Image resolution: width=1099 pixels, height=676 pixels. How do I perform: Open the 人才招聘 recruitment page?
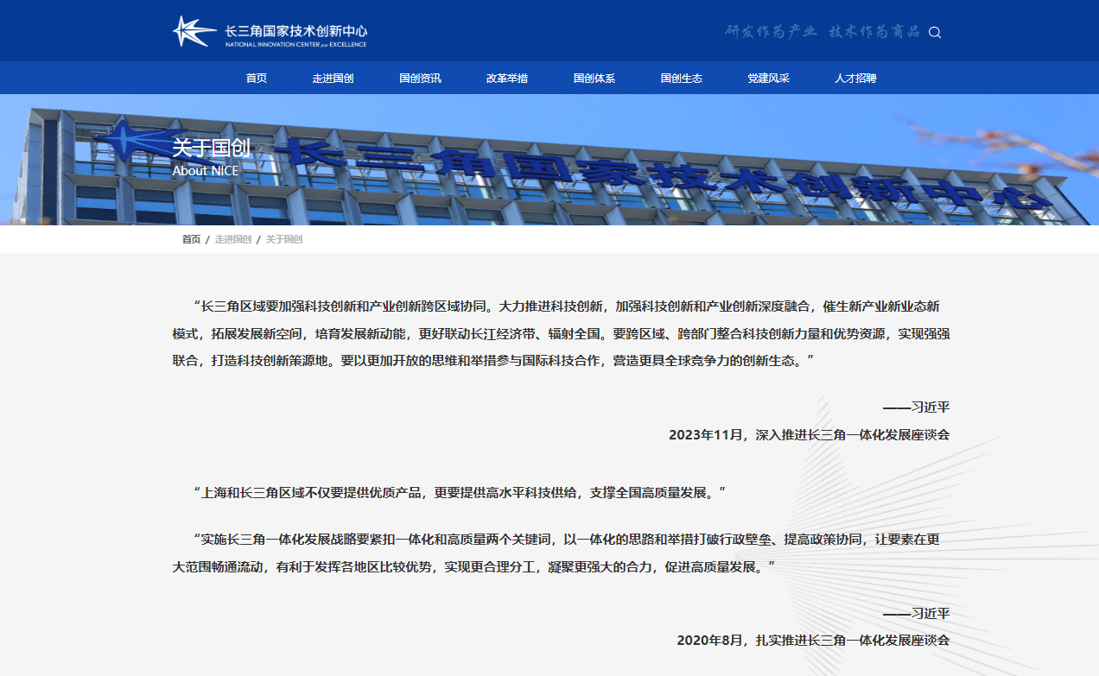(x=855, y=79)
